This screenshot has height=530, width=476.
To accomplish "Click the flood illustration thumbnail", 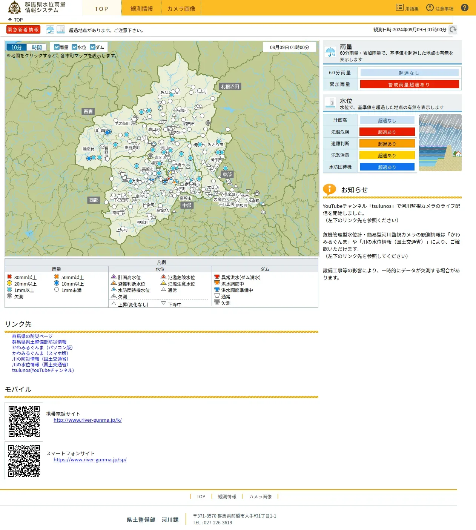I will (440, 143).
